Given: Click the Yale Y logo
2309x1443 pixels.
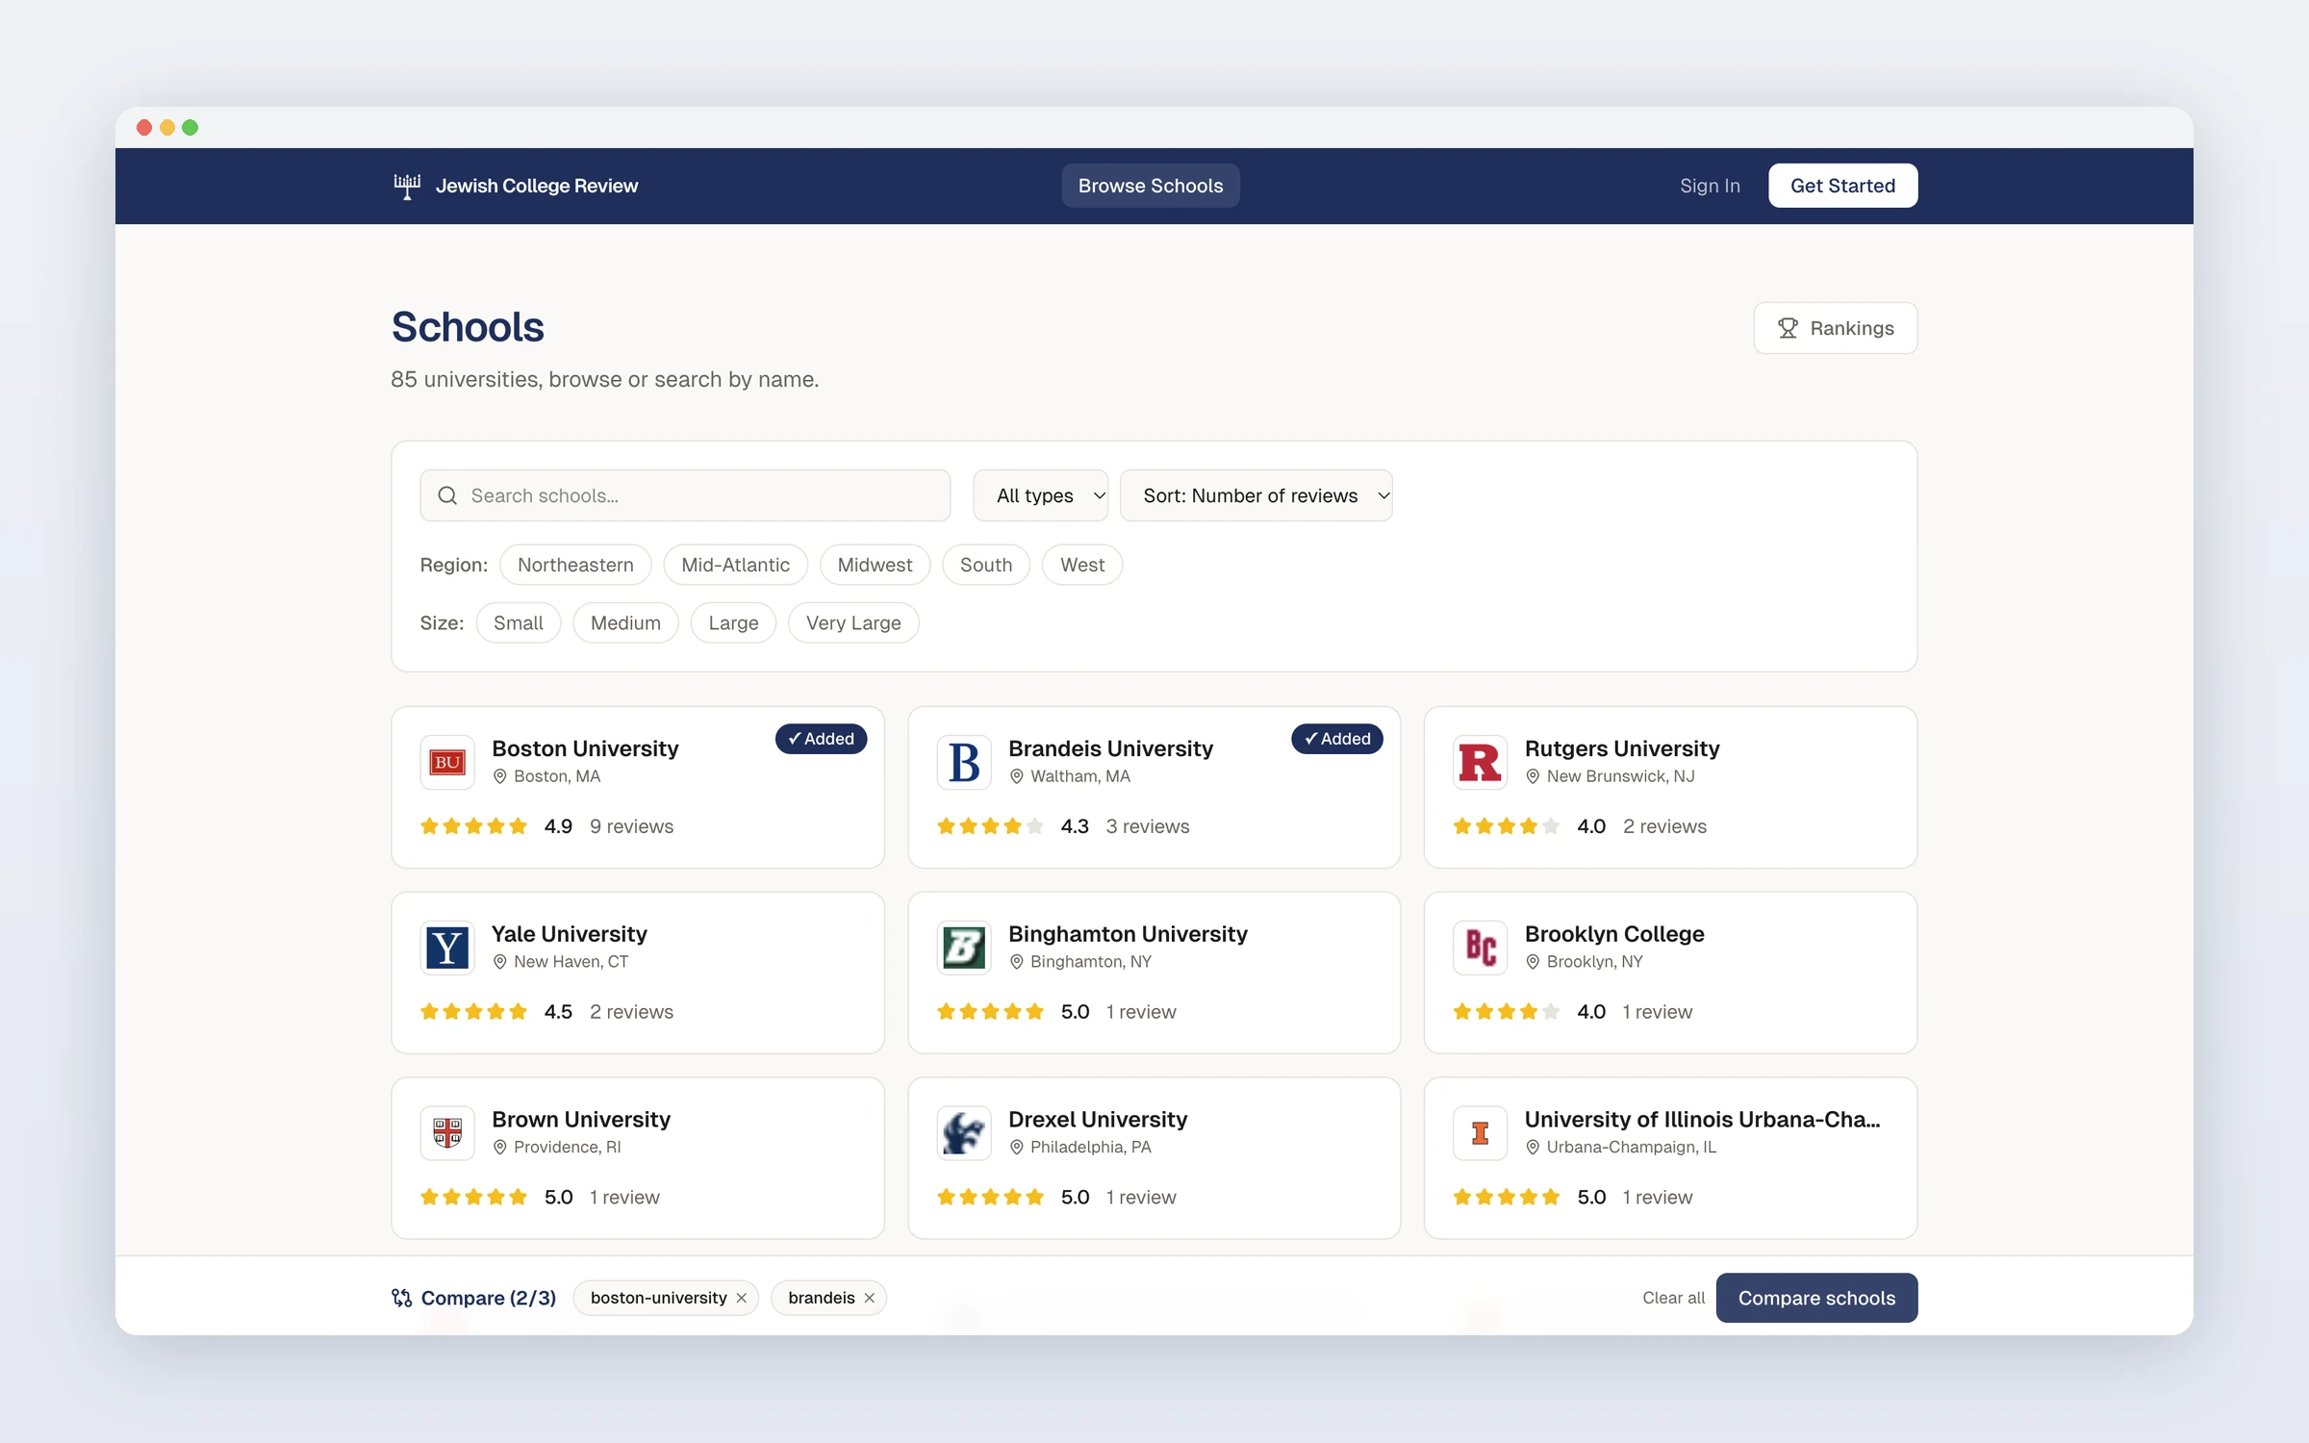Looking at the screenshot, I should (447, 948).
